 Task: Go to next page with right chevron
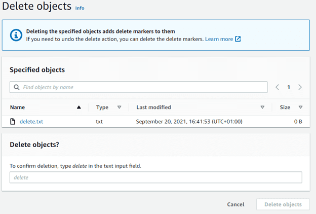click(x=300, y=87)
